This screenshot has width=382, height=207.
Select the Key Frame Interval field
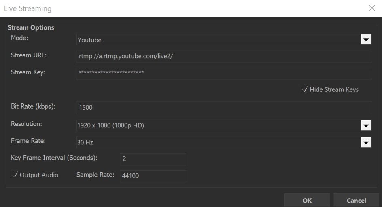pos(153,159)
